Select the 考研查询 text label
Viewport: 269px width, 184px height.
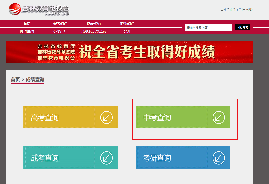[x=157, y=158]
